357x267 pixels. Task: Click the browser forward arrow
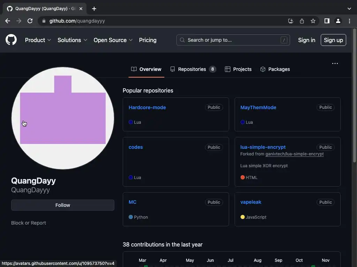pos(19,21)
